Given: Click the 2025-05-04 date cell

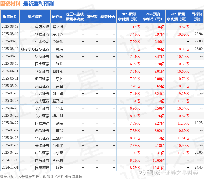Looking at the screenshot, I should pos(10,86).
